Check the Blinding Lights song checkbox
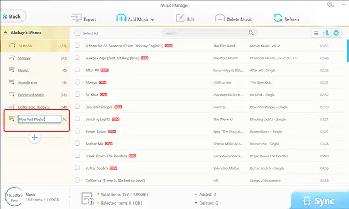349x209 pixels. click(x=77, y=119)
